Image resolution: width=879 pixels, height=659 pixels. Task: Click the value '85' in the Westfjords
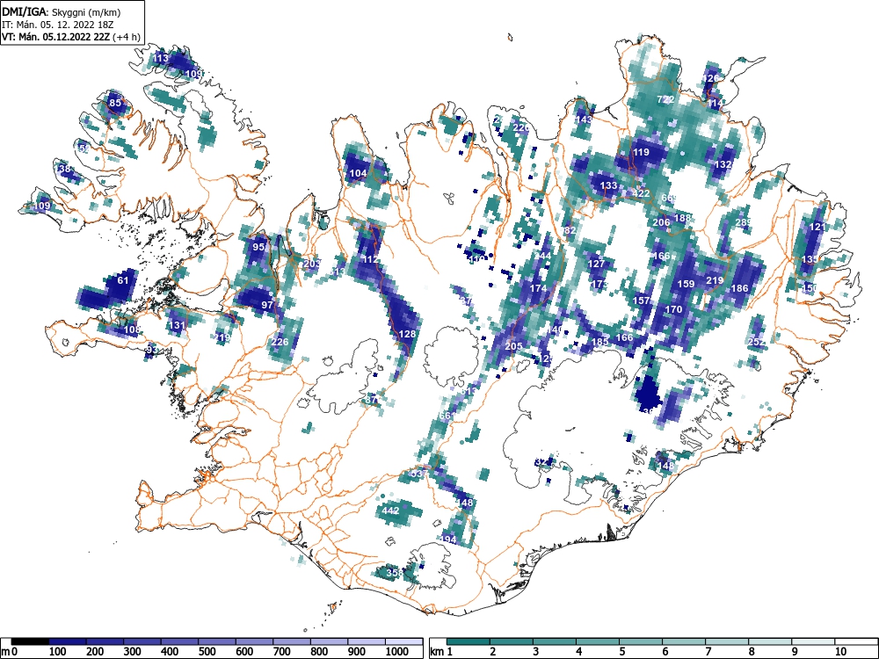tap(115, 103)
